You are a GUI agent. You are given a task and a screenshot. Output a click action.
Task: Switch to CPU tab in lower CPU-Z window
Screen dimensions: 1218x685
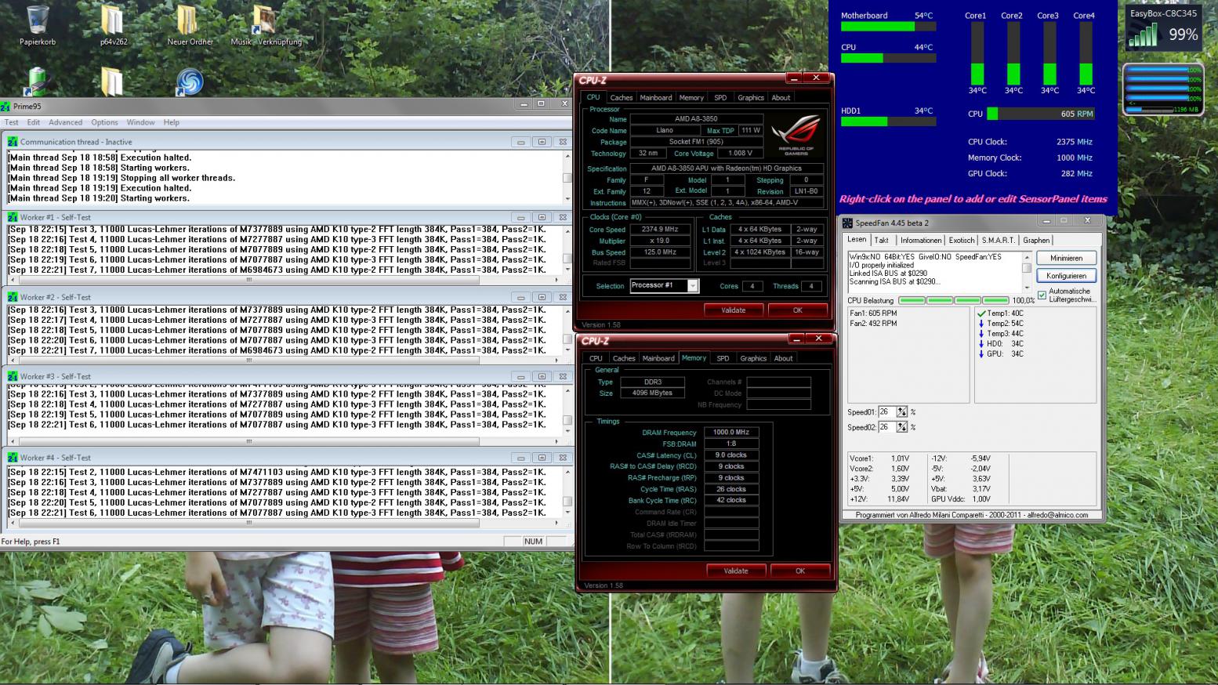point(596,358)
